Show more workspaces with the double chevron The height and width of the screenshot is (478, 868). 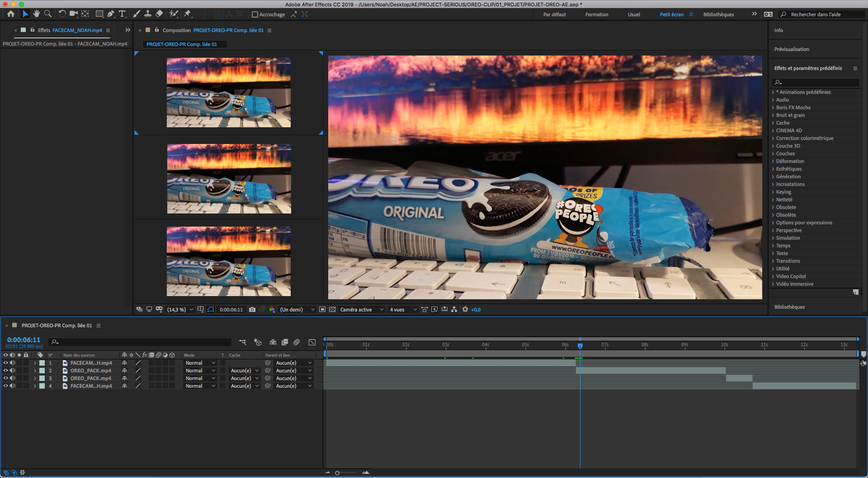tap(754, 14)
